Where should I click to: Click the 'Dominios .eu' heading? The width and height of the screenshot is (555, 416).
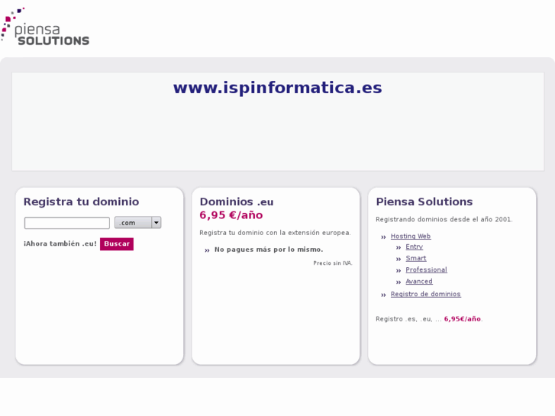pyautogui.click(x=237, y=202)
